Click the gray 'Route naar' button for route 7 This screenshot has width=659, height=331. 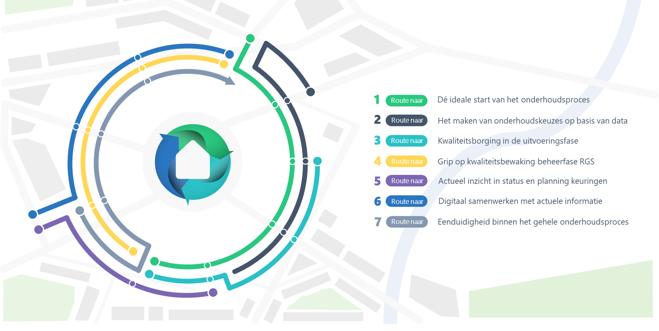coord(406,222)
